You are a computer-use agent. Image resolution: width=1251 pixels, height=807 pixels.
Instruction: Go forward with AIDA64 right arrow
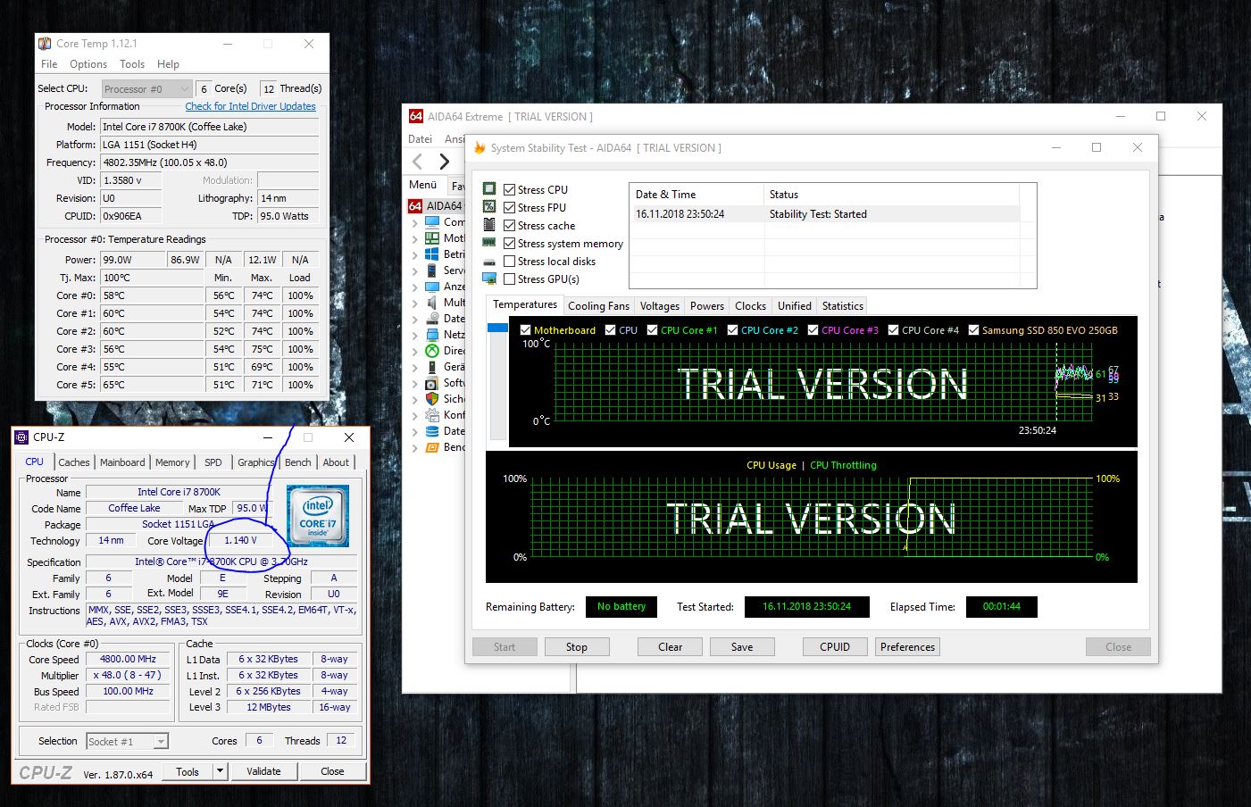pos(444,161)
